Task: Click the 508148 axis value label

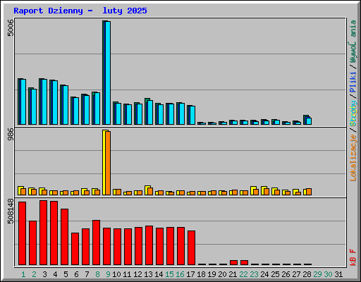Action: pyautogui.click(x=11, y=211)
